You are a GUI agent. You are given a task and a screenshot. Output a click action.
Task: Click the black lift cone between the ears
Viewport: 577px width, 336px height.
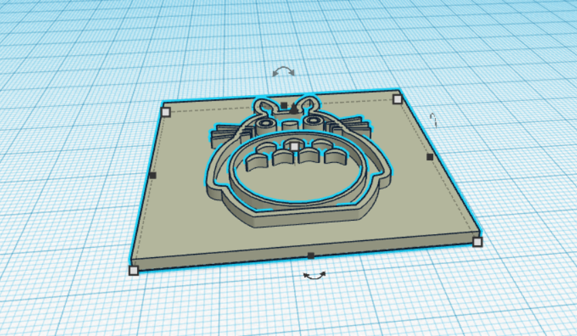pos(294,107)
